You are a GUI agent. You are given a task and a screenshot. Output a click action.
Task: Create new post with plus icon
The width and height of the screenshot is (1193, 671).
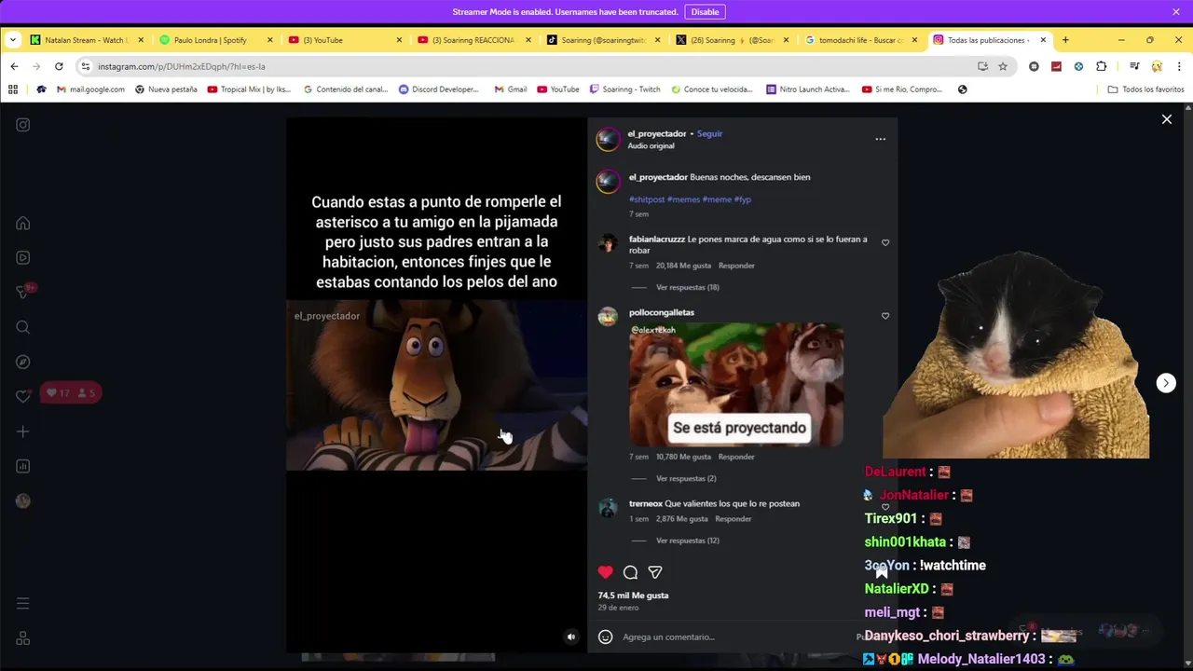coord(23,431)
